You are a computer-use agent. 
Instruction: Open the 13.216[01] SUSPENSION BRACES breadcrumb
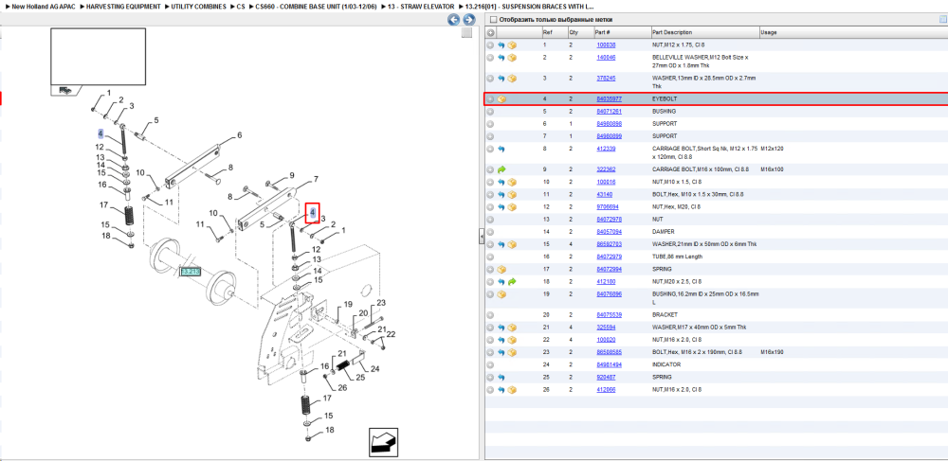click(530, 6)
